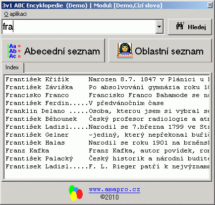Open the Oblastní seznam list
Screen dimensions: 215x205
160,51
